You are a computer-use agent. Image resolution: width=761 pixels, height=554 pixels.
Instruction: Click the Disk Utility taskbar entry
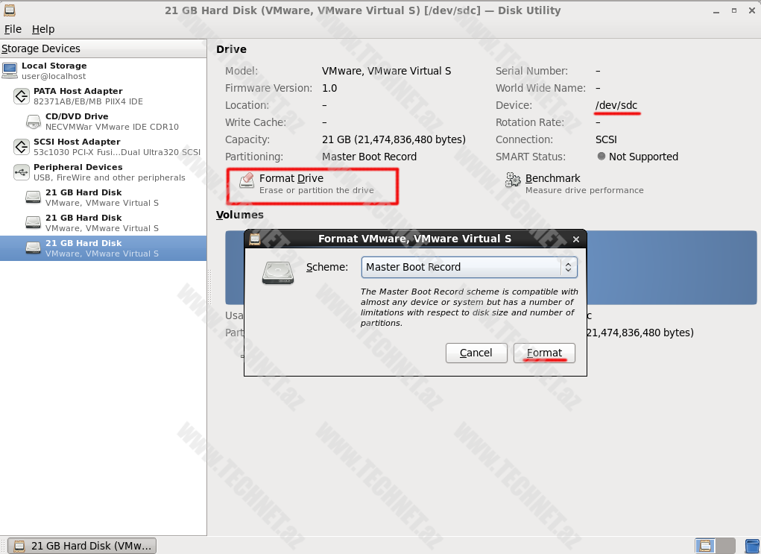click(x=83, y=546)
